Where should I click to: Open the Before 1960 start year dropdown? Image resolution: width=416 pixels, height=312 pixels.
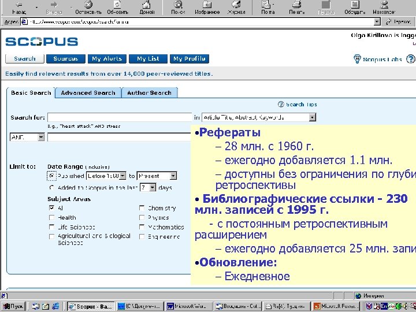[106, 176]
